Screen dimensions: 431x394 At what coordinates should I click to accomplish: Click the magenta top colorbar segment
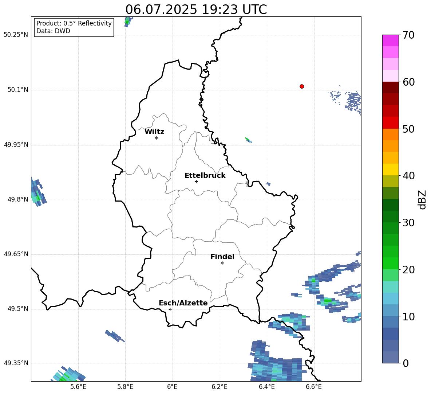tap(390, 40)
